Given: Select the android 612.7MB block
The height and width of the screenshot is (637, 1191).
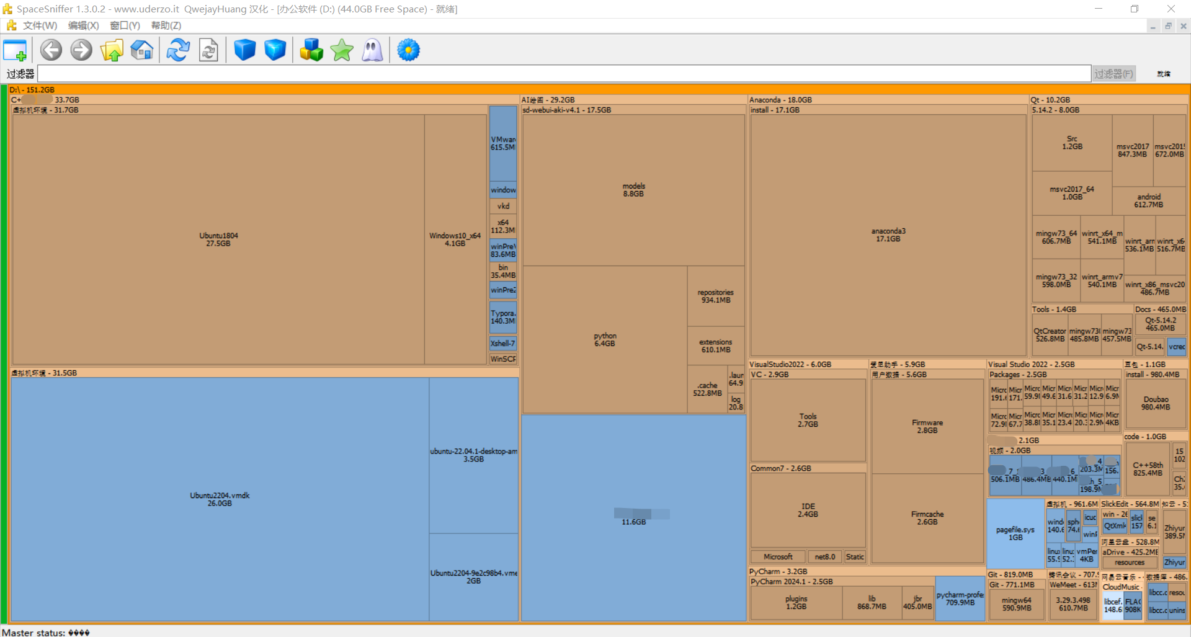Looking at the screenshot, I should tap(1149, 200).
